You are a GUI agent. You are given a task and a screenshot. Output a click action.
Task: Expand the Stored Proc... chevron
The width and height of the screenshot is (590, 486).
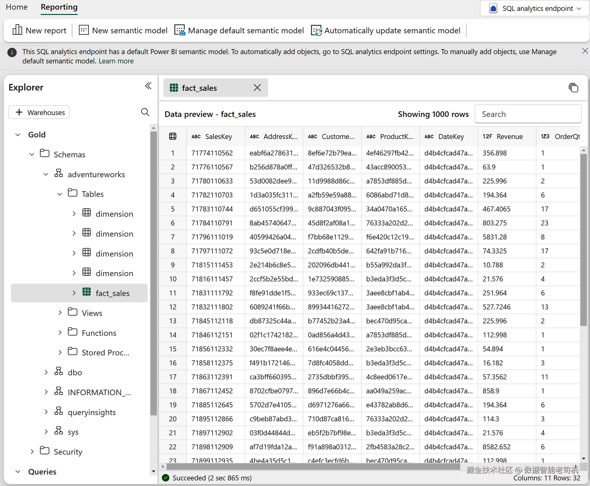tap(60, 352)
